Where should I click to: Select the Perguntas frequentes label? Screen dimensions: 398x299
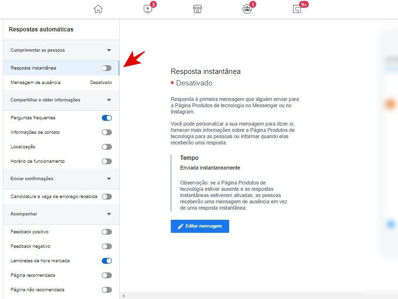point(33,118)
